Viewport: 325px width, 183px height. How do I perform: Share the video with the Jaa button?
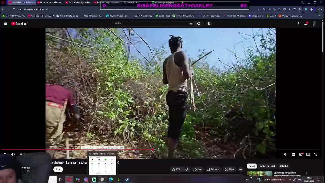[197, 169]
